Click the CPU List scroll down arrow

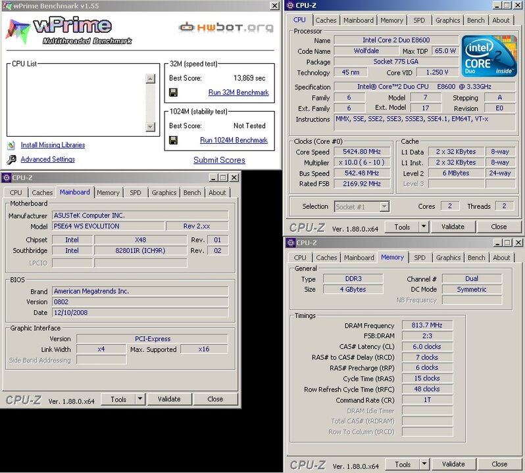pyautogui.click(x=151, y=127)
